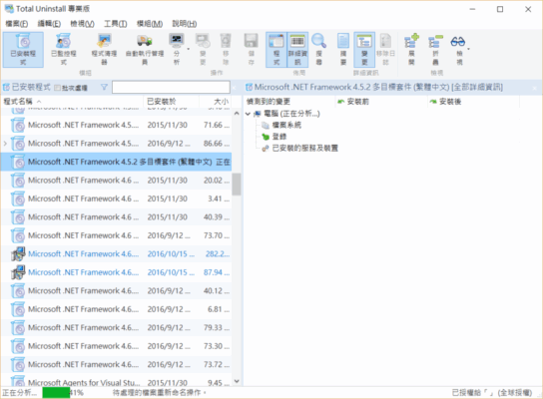This screenshot has height=399, width=543.
Task: Click the program list scrollbar thumb
Action: (x=237, y=185)
